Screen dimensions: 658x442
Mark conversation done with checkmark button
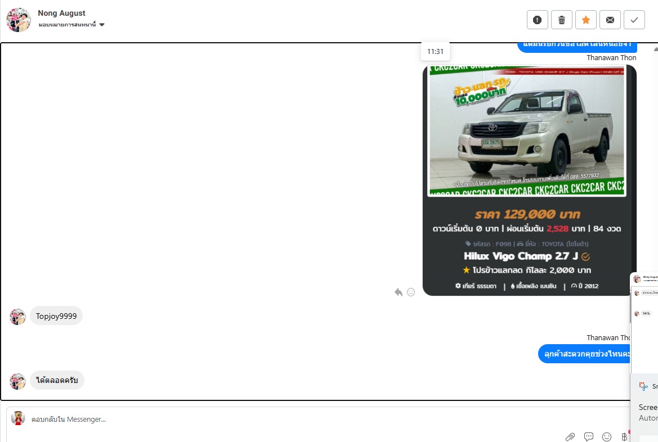(634, 20)
